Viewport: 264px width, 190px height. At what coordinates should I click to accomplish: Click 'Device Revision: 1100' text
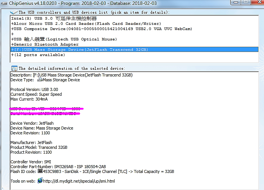pyautogui.click(x=30, y=133)
